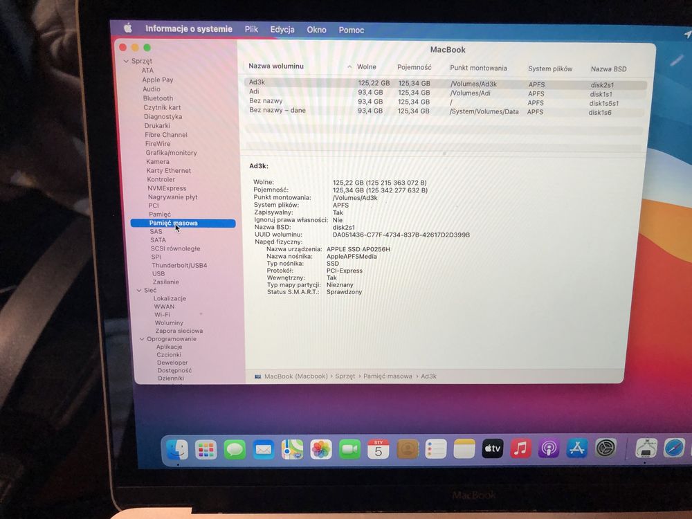Select the Bez nazwy – dane row
Screen dimensions: 692x519
click(445, 111)
